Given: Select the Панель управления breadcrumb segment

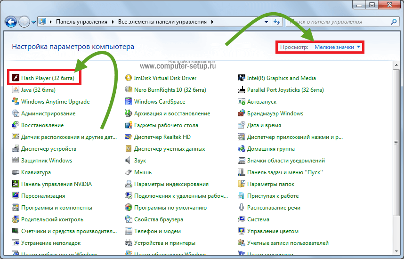Looking at the screenshot, I should (x=81, y=22).
